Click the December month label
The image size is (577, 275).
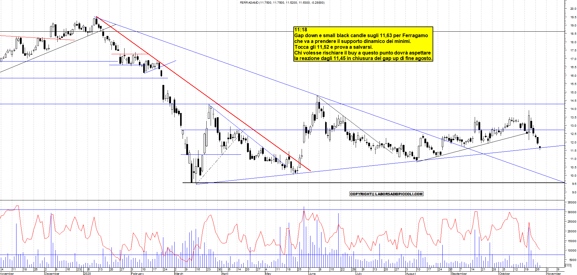point(52,273)
